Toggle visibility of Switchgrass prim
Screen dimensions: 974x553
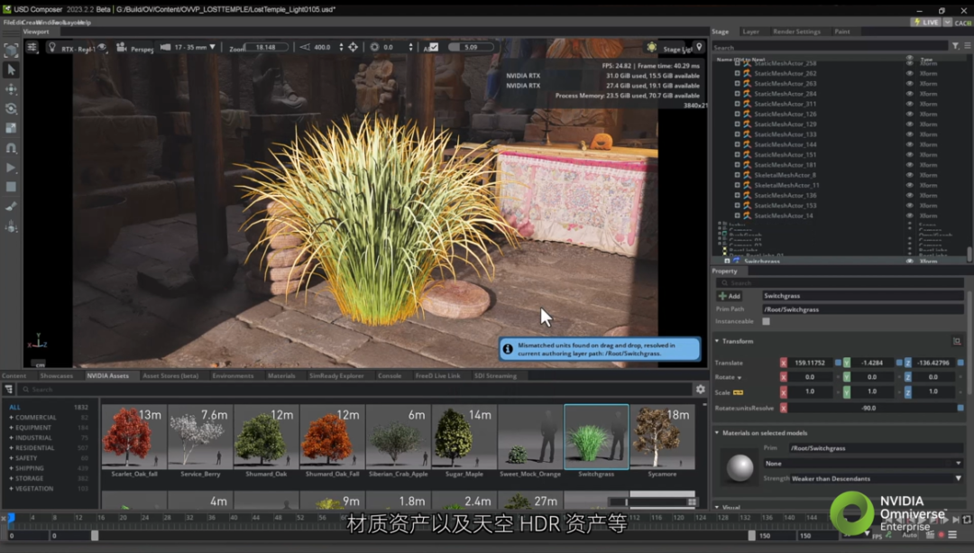[x=909, y=262]
